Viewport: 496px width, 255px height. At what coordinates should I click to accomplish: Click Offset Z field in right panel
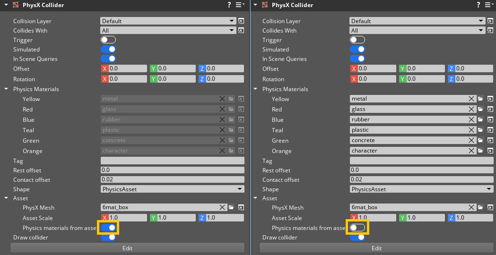tap(470, 68)
